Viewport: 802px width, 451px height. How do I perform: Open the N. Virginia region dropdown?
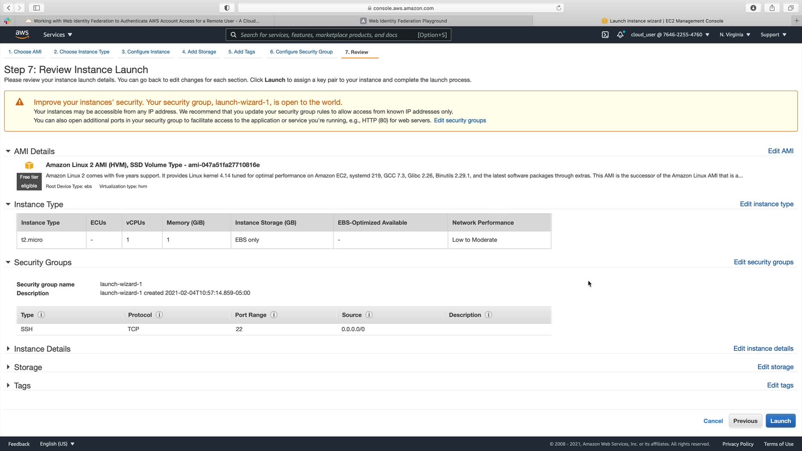point(735,35)
